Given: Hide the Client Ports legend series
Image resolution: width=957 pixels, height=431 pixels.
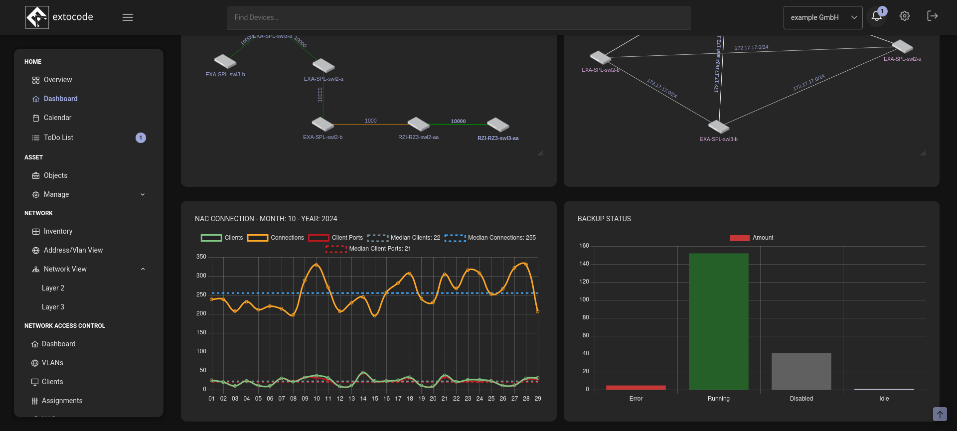Looking at the screenshot, I should tap(319, 238).
